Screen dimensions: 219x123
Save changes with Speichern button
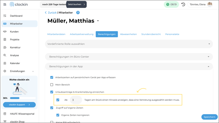tap(210, 117)
